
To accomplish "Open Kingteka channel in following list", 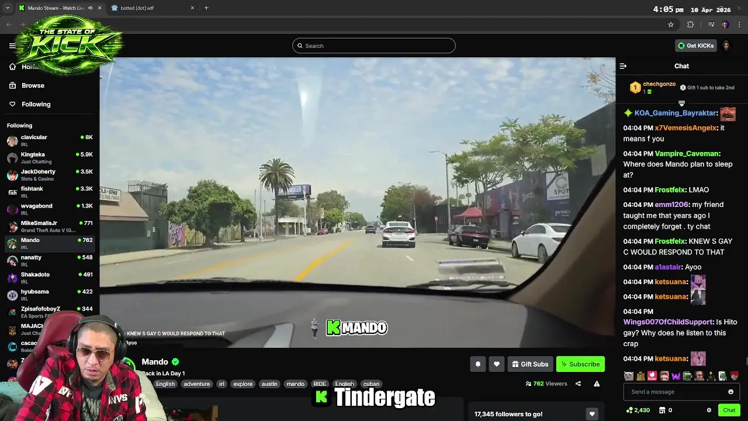I will click(x=50, y=158).
